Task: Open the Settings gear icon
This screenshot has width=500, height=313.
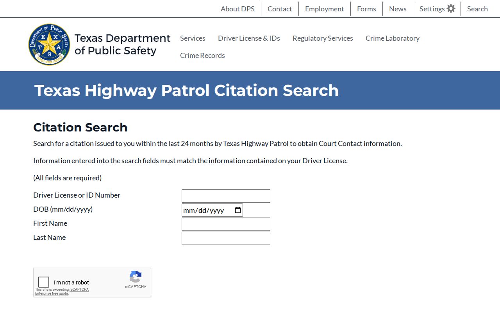Action: coord(451,9)
